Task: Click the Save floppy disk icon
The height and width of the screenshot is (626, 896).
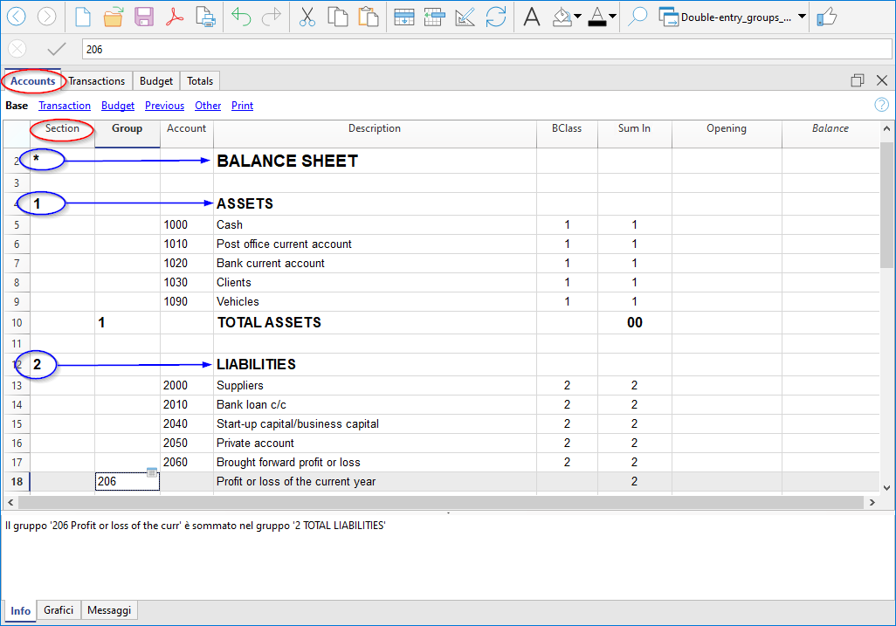Action: point(144,17)
